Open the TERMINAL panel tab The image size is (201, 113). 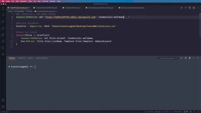[12, 58]
